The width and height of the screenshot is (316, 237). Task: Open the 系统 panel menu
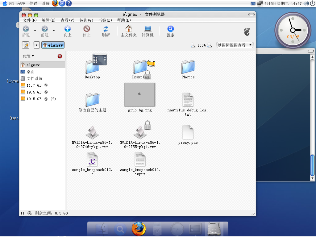tap(46, 3)
